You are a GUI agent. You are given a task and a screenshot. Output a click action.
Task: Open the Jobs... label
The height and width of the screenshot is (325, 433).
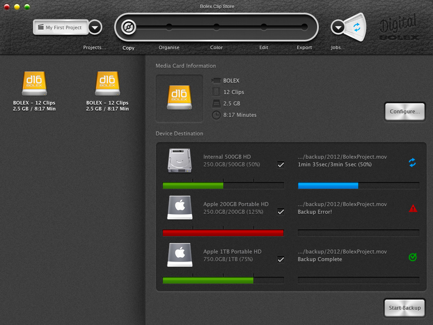tap(338, 47)
